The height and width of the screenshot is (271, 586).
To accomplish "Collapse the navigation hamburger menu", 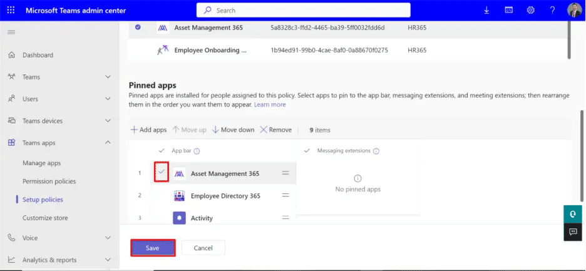I will pos(11,32).
